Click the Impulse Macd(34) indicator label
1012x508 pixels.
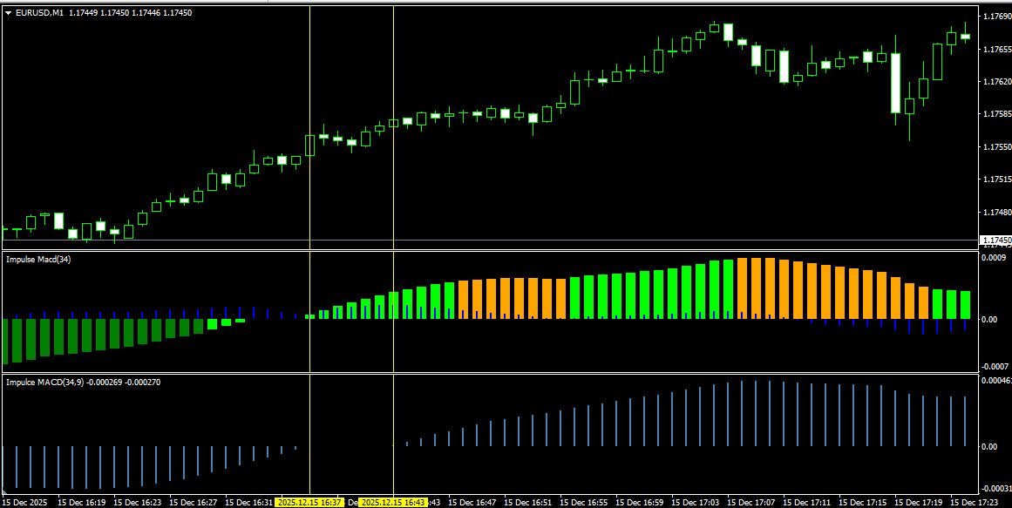click(38, 259)
